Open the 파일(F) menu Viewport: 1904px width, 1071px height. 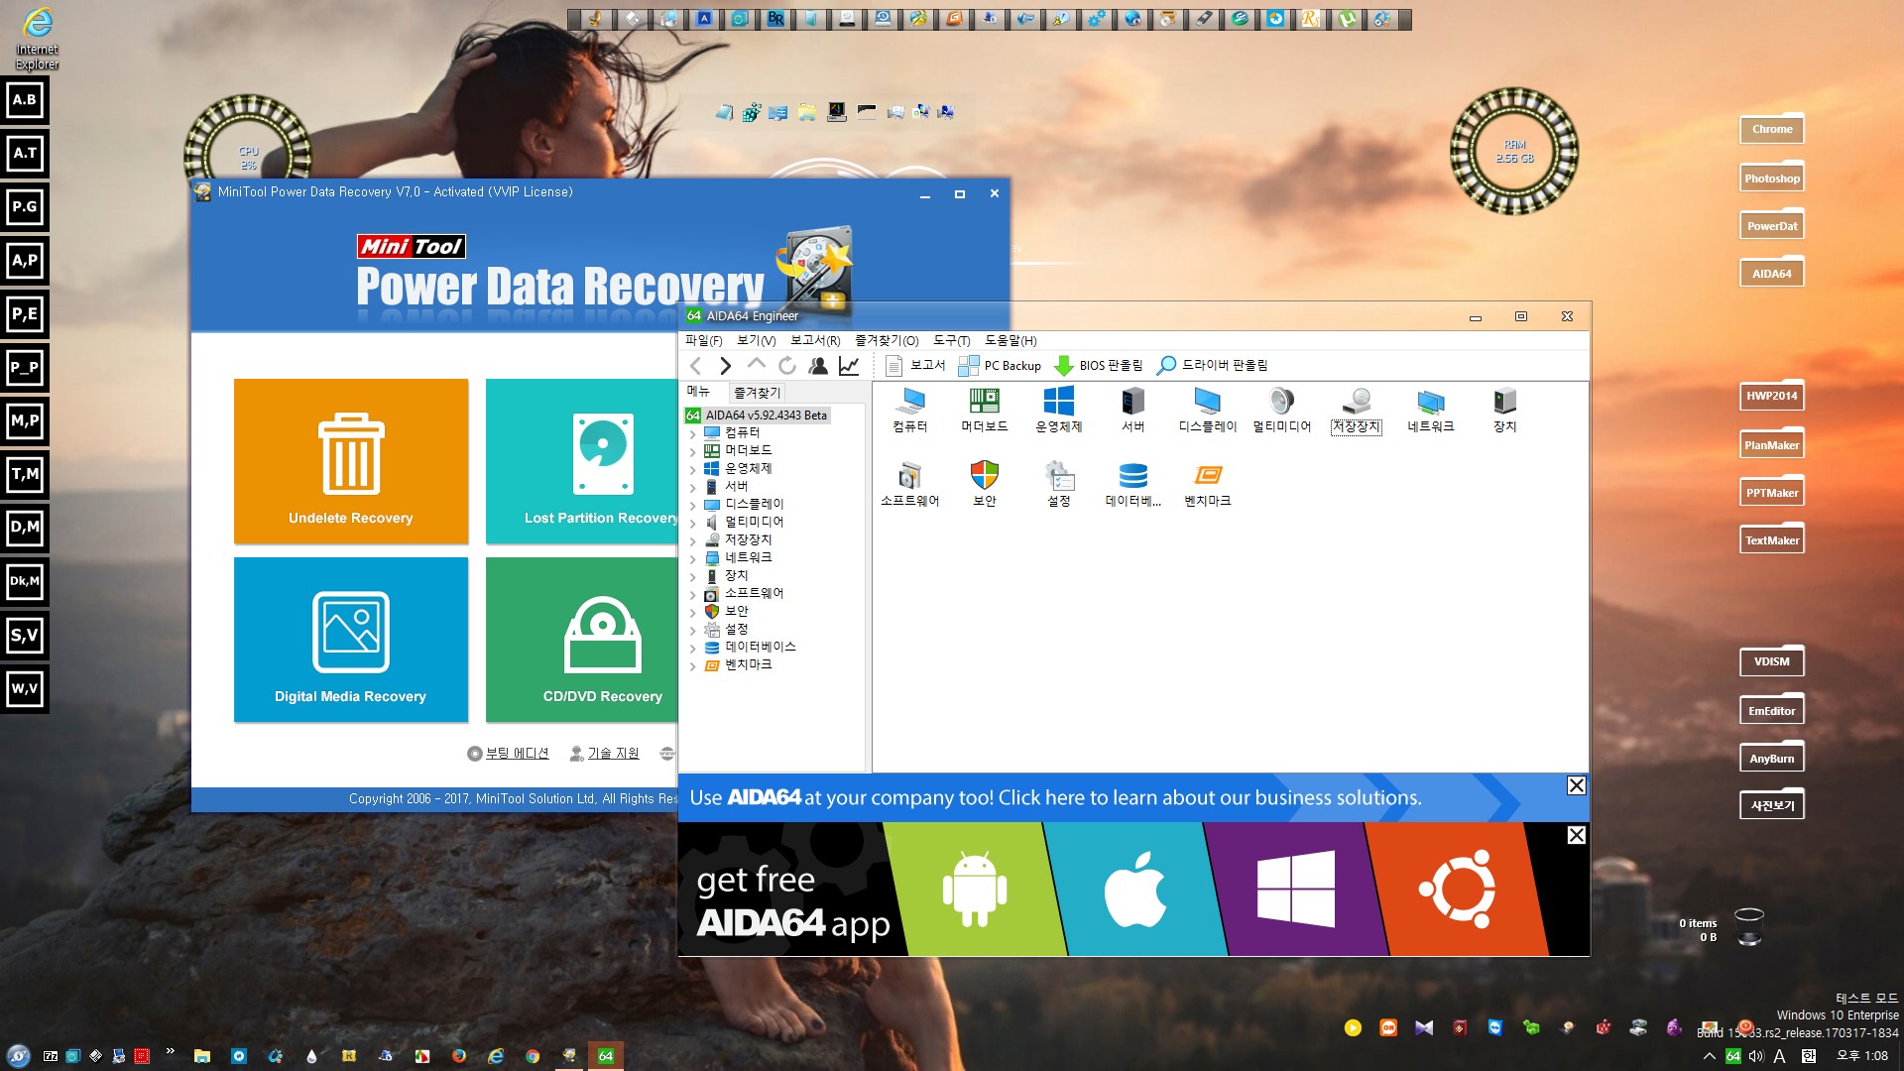point(703,340)
